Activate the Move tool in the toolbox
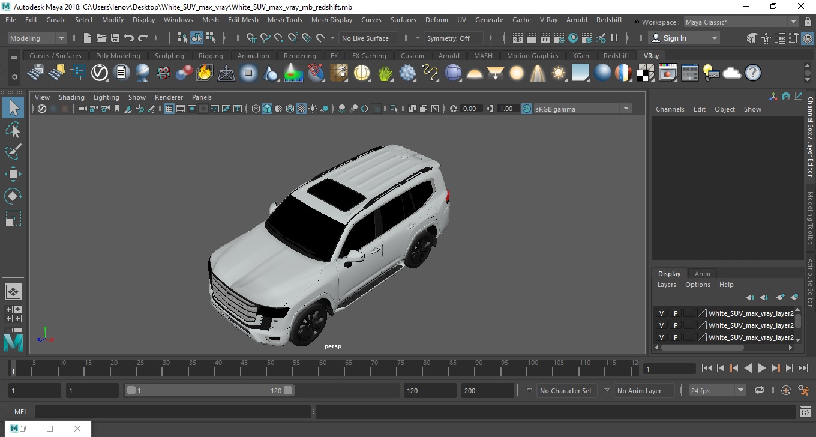This screenshot has width=816, height=437. (13, 174)
